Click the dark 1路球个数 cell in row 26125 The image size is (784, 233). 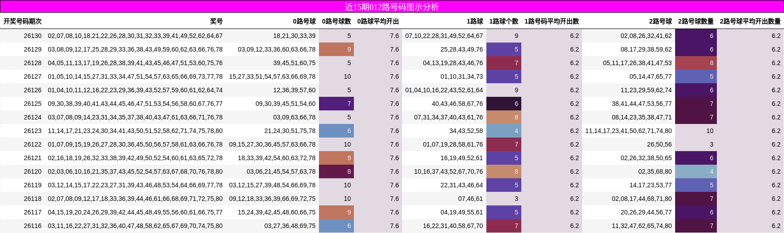click(504, 104)
